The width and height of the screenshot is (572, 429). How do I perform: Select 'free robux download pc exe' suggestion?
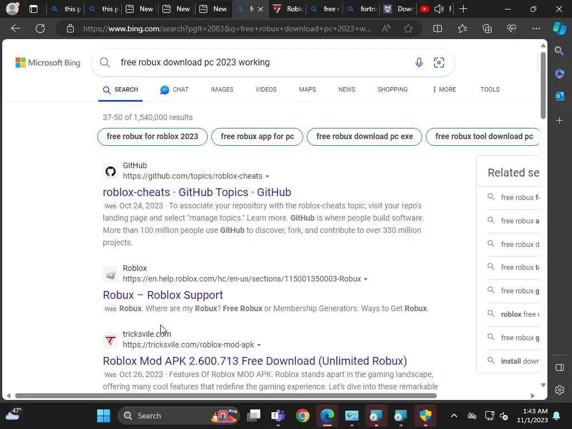click(364, 137)
